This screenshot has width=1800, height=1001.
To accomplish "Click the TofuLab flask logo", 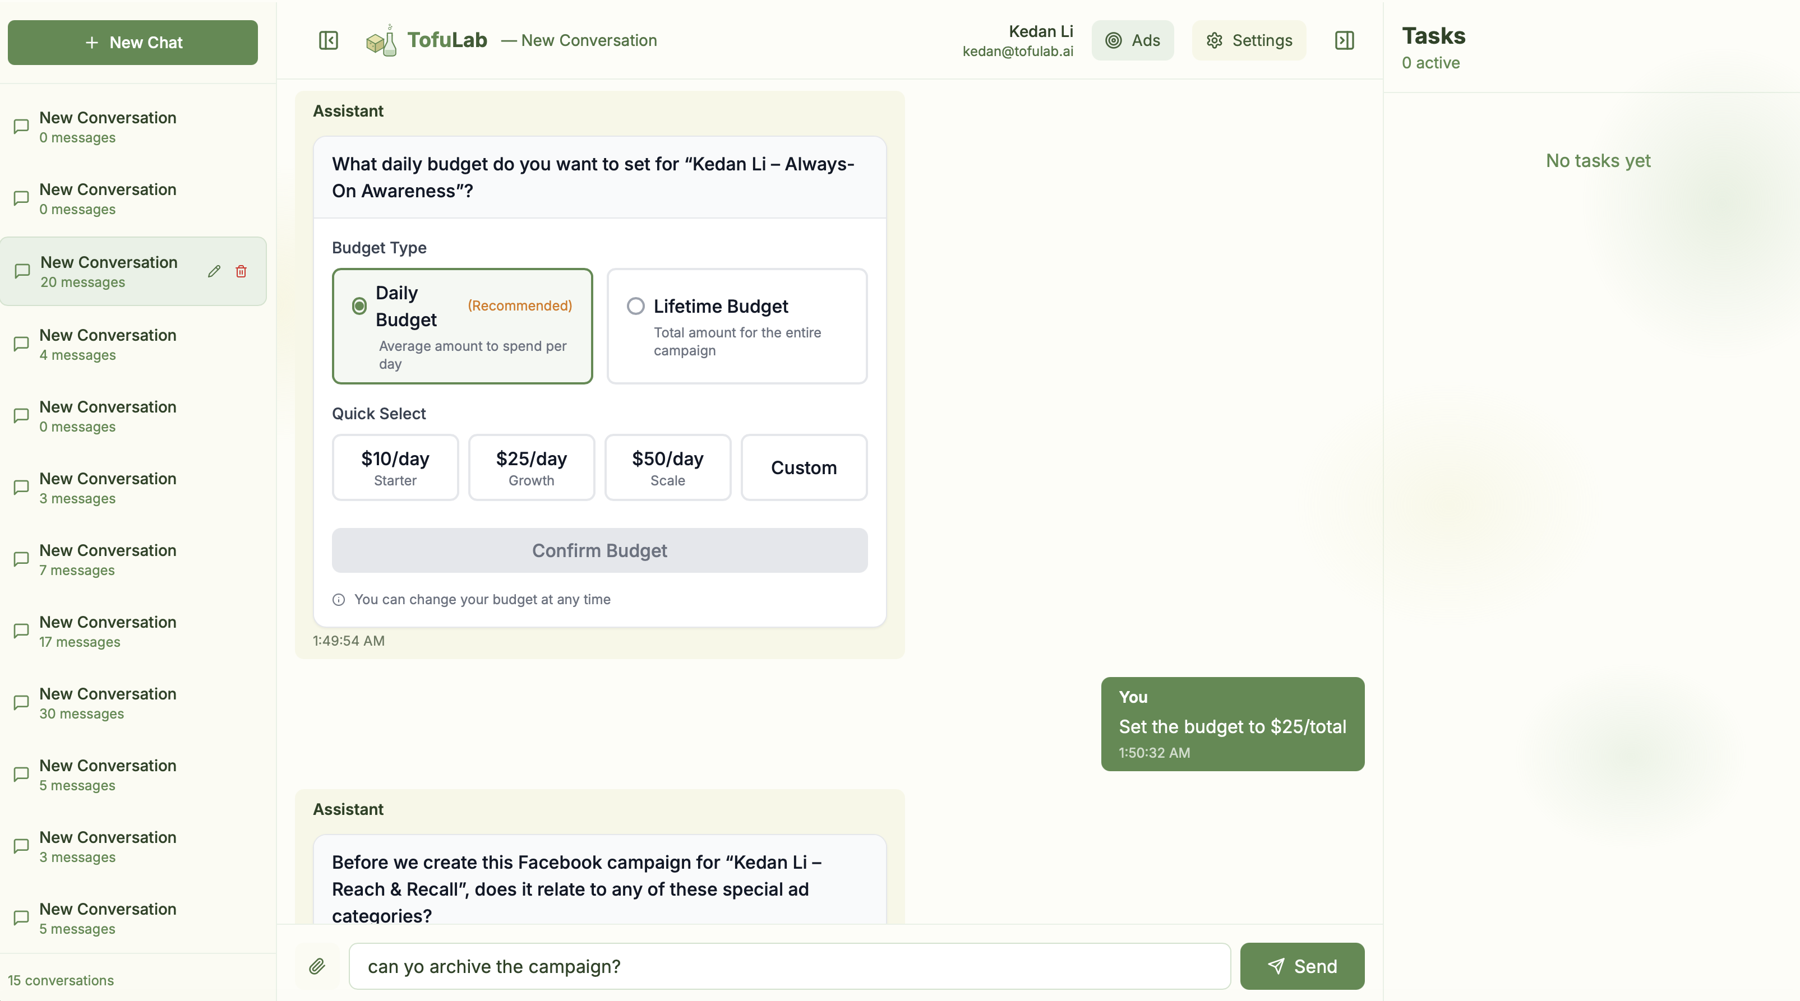I will coord(381,40).
